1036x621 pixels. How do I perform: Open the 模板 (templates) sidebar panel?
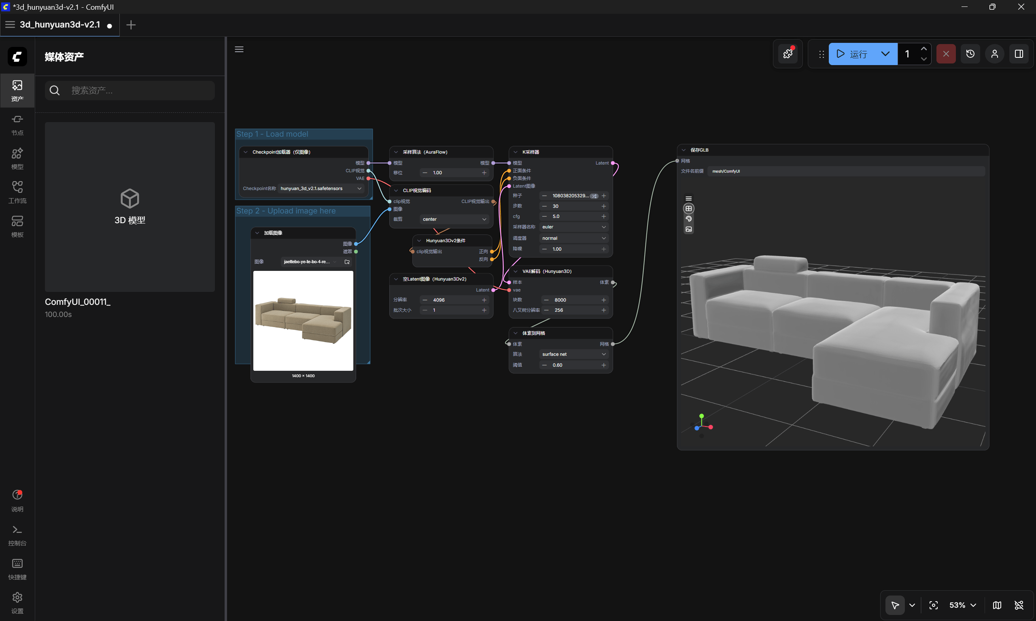[x=17, y=226]
